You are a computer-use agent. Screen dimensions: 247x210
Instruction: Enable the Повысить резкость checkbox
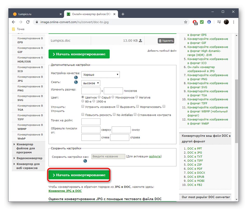(83, 114)
